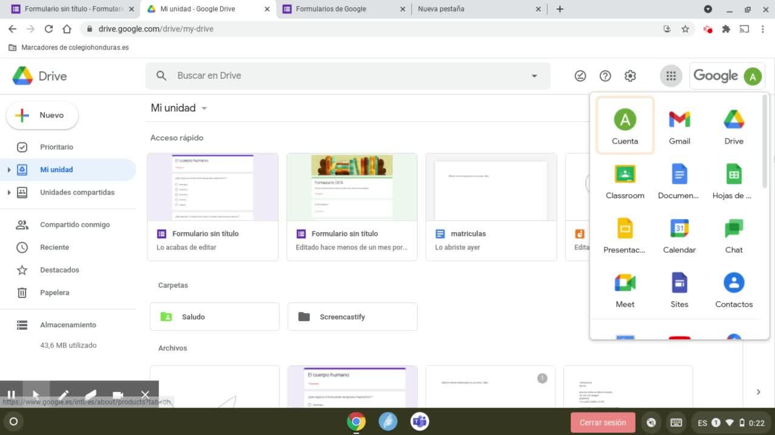The image size is (775, 435).
Task: Click the apps panel scrollbar
Action: [x=765, y=142]
